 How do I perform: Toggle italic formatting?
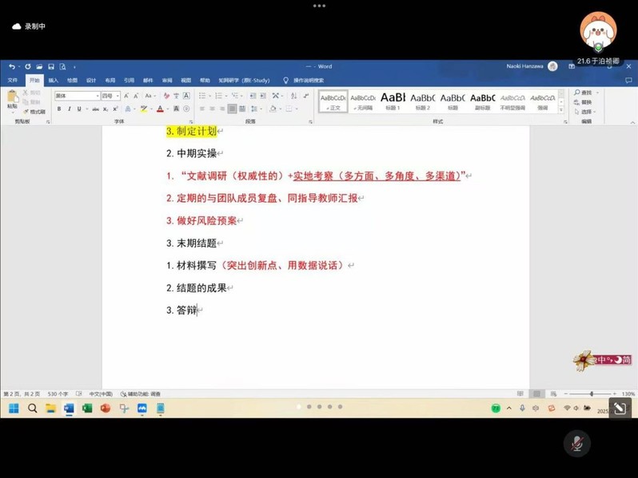(69, 109)
